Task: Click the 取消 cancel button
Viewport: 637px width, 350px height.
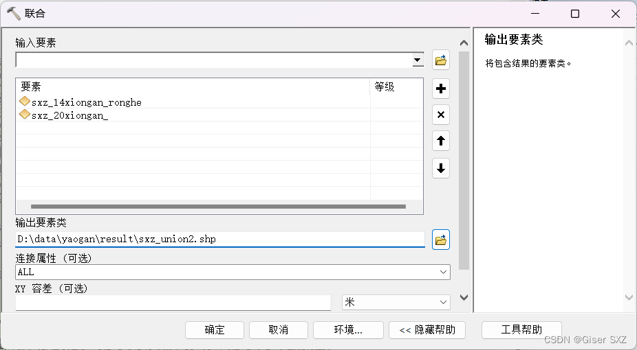Action: coord(279,329)
